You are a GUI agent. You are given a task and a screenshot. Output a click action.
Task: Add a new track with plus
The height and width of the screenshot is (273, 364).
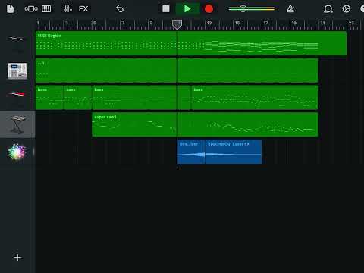point(17,258)
